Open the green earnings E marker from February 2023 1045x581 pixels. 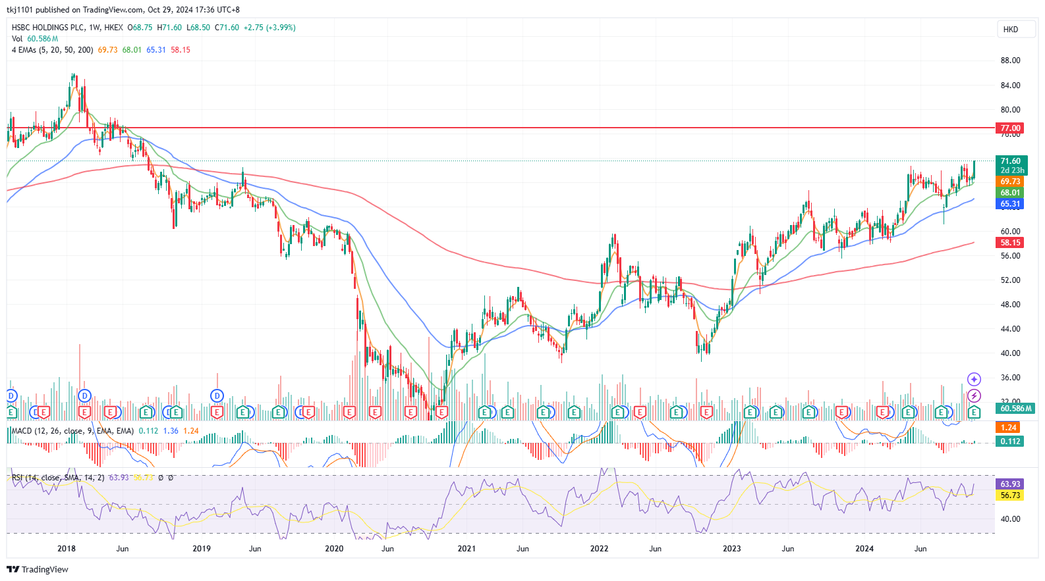750,413
